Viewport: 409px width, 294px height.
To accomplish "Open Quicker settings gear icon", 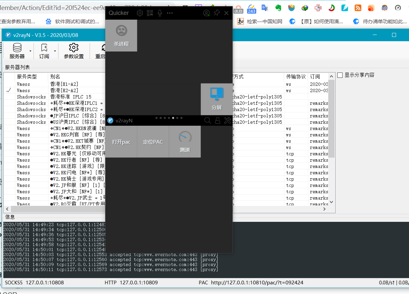I will (x=140, y=13).
